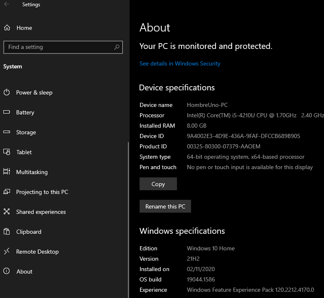
Task: Click the back arrow in Settings header
Action: [x=7, y=5]
